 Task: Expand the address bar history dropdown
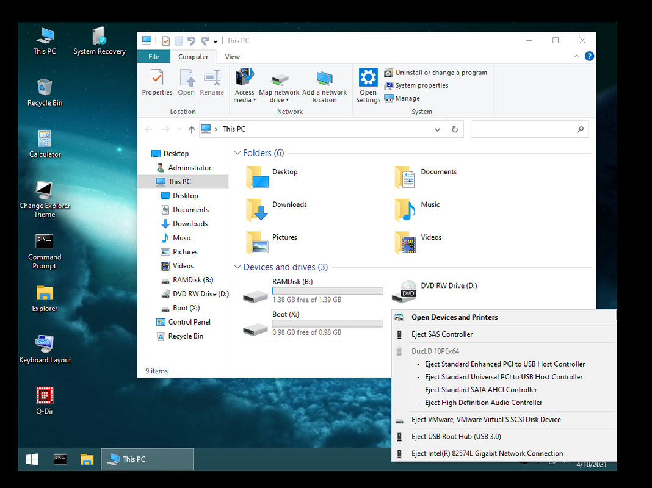tap(437, 129)
